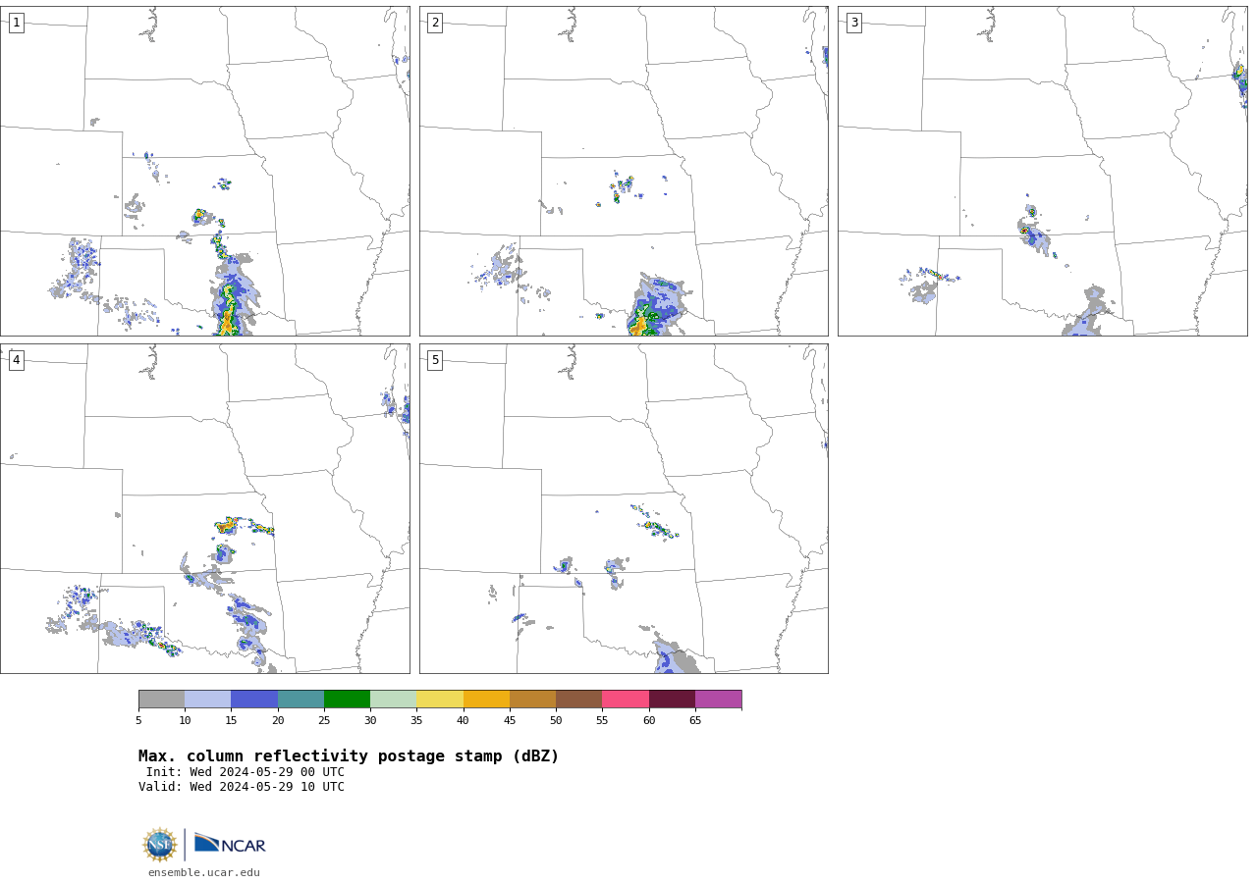Click the Max. column reflectivity title
The width and height of the screenshot is (1257, 884).
point(349,756)
